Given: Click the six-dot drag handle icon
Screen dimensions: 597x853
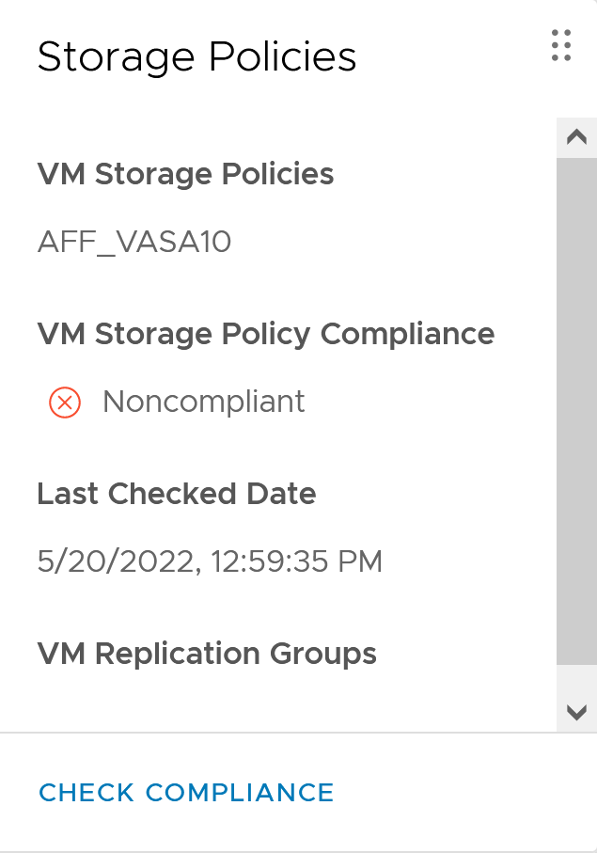Looking at the screenshot, I should pos(561,45).
